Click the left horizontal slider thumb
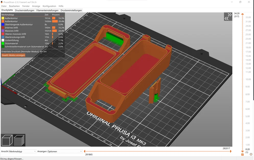Image resolution: width=254 pixels, height=160 pixels. [x=85, y=151]
